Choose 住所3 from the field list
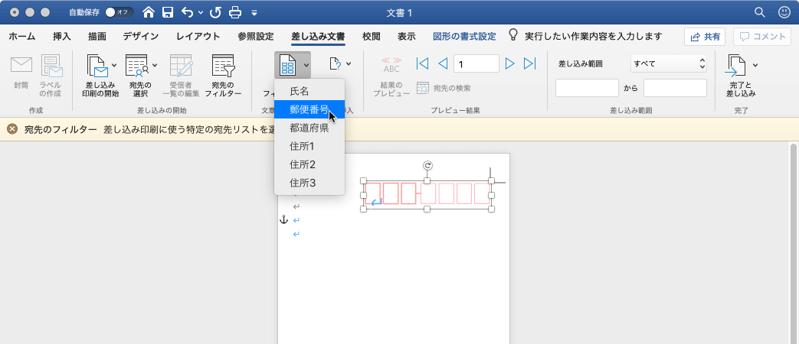Screen dimensions: 799x344 [309, 183]
